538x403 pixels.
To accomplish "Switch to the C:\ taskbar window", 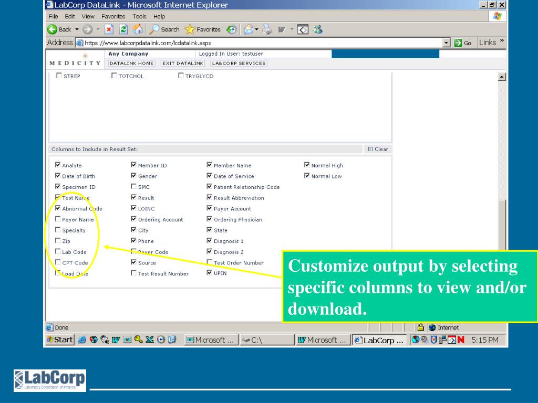I will coord(266,340).
